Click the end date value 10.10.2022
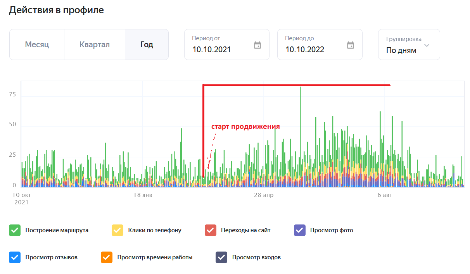This screenshot has width=470, height=274. pyautogui.click(x=305, y=50)
